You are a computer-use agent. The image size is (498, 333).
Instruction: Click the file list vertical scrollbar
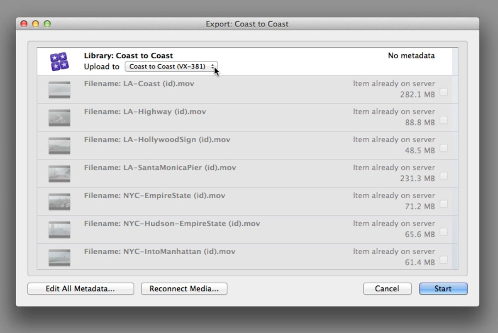tap(455, 158)
